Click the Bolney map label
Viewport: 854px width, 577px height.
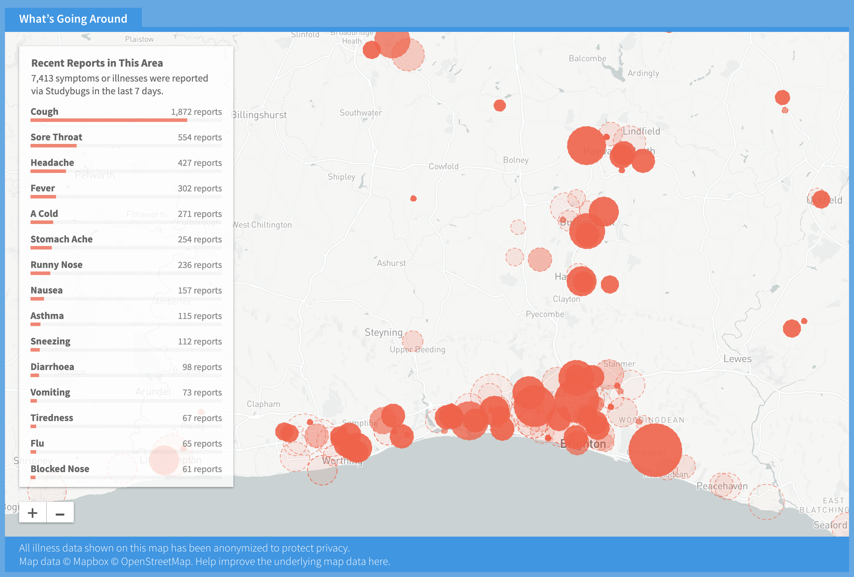coord(516,160)
